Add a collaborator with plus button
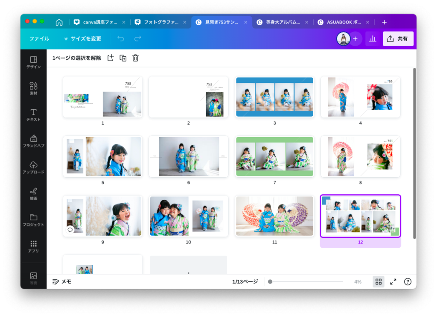The width and height of the screenshot is (437, 316). 355,39
